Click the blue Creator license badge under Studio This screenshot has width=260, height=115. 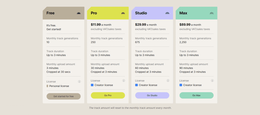(136, 85)
